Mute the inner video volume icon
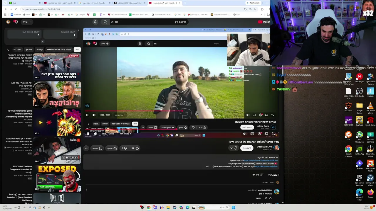 94,115
